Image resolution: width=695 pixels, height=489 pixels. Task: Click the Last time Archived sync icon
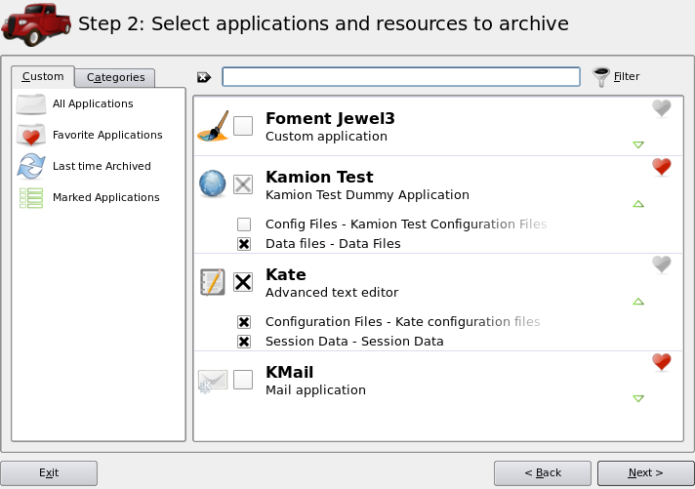pos(31,166)
